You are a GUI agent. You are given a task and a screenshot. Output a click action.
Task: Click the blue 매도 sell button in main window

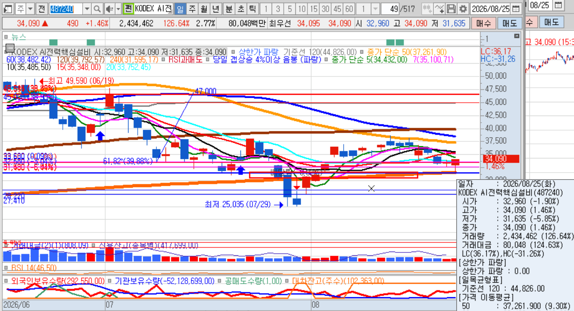(x=510, y=24)
